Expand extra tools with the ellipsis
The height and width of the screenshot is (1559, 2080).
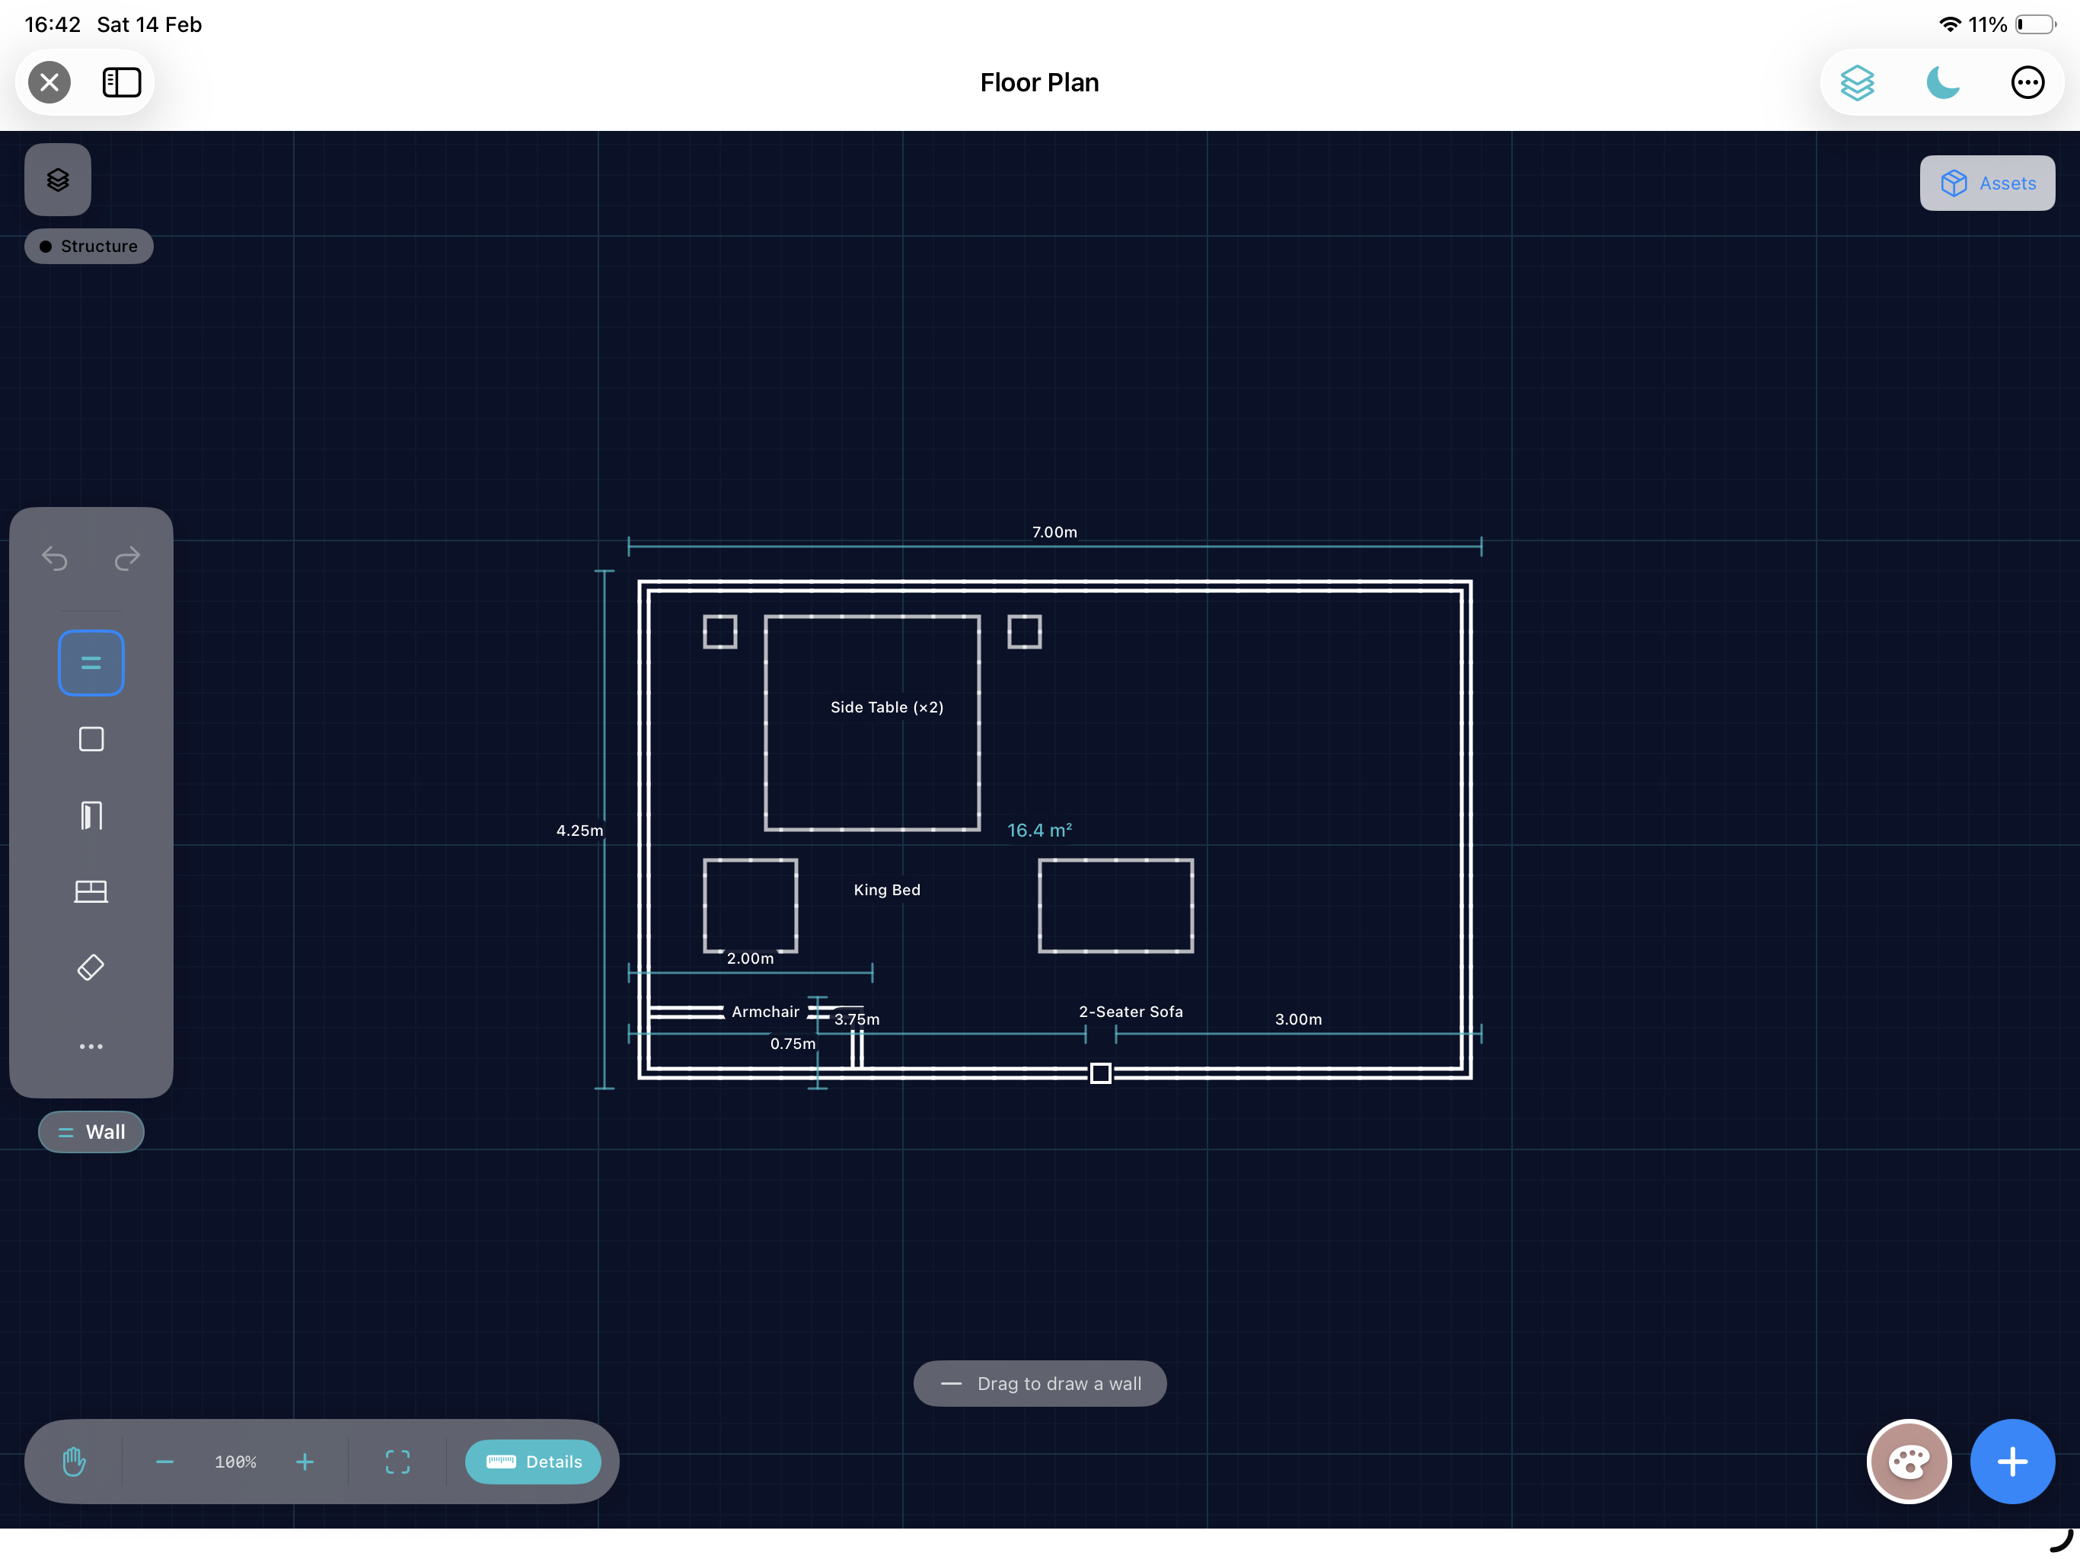click(91, 1046)
